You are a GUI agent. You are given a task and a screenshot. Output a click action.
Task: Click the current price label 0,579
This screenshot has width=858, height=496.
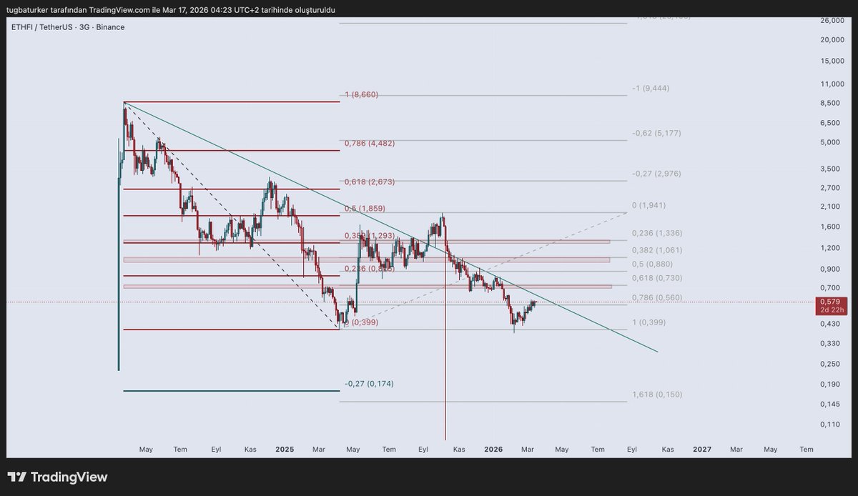(830, 302)
